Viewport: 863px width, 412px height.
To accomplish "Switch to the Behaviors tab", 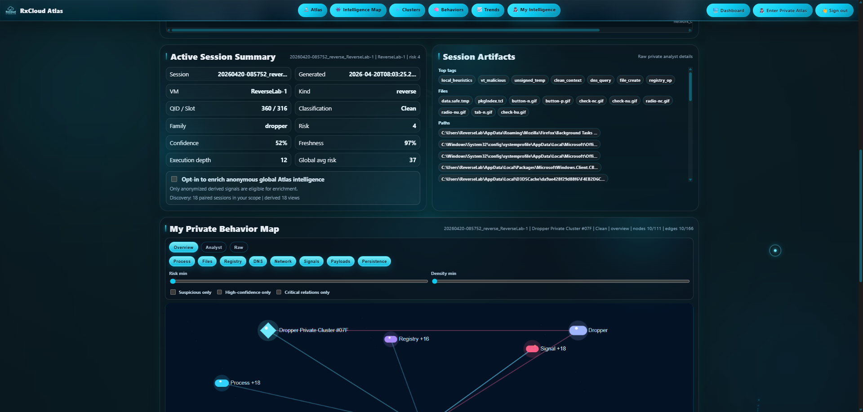I will [x=448, y=10].
